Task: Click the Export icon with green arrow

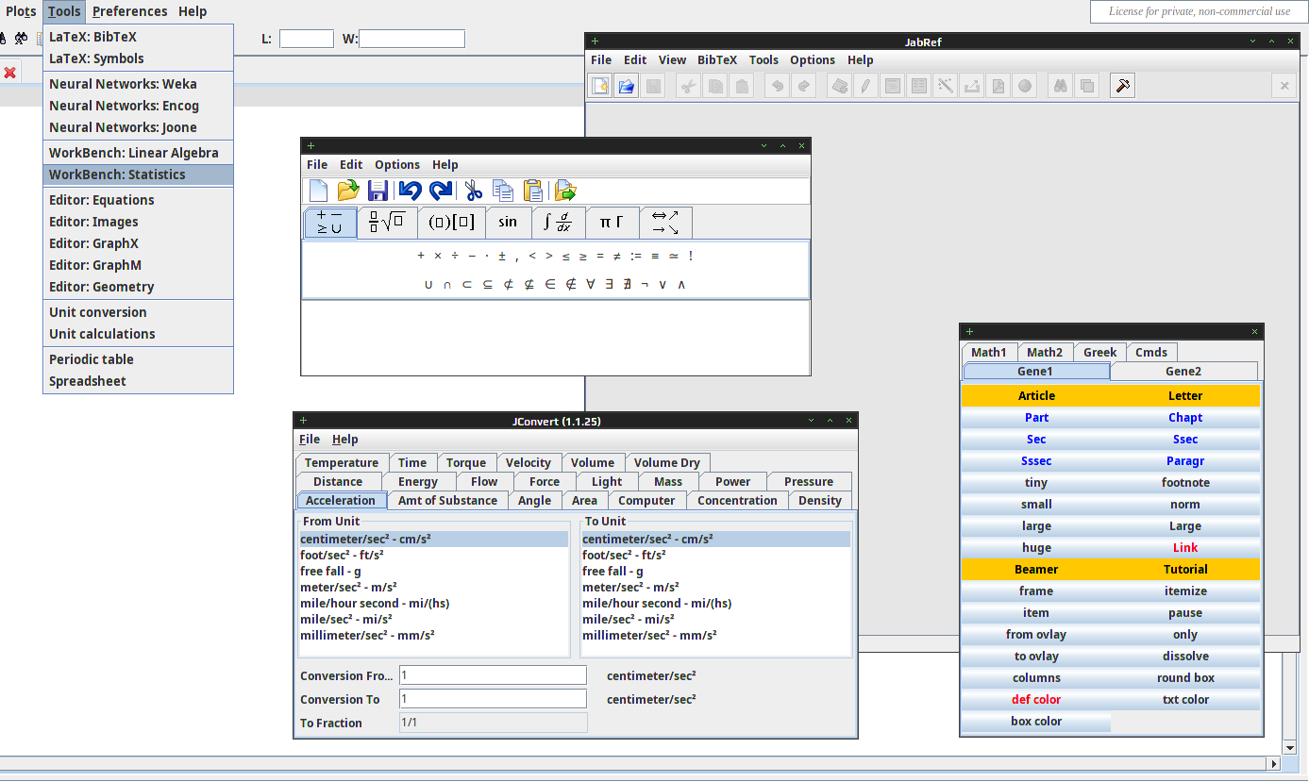Action: tap(565, 191)
